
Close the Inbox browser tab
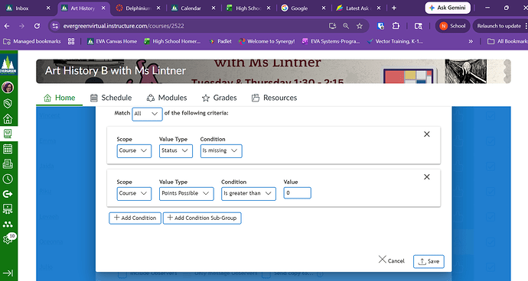[48, 8]
